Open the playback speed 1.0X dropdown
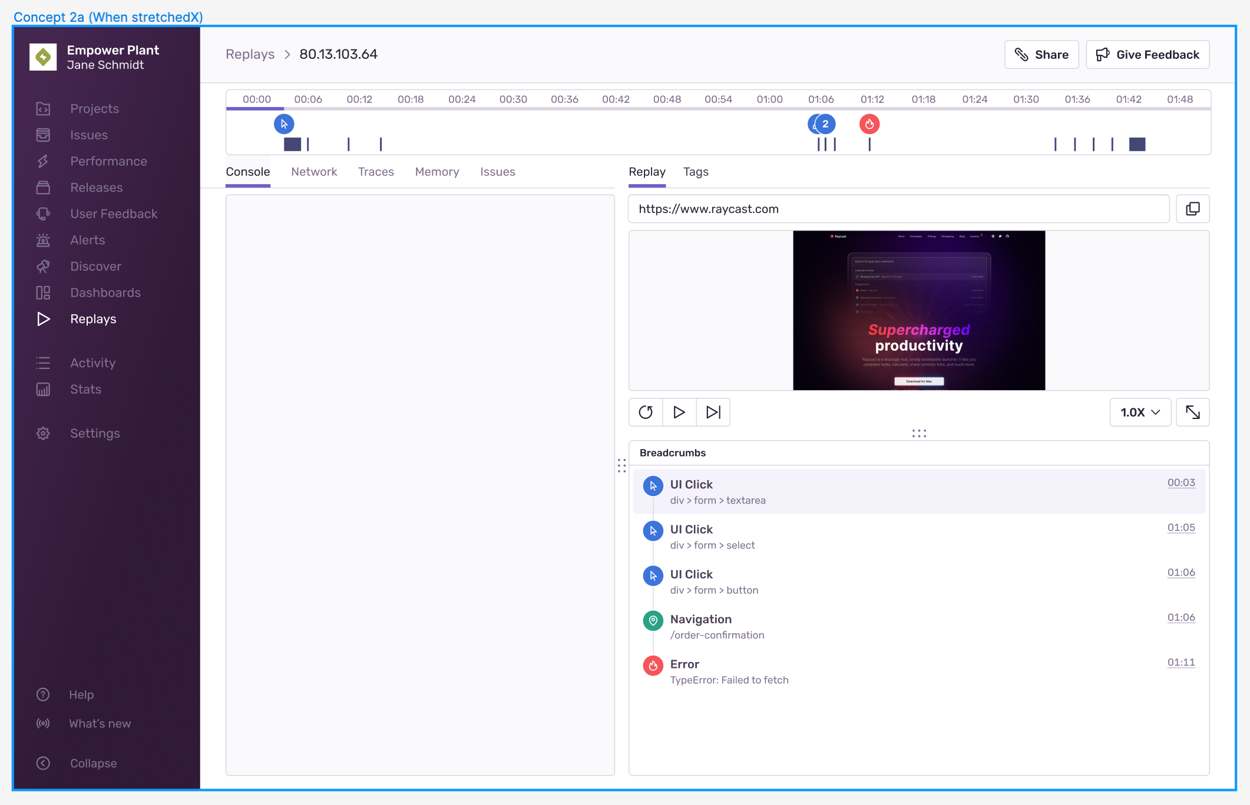 1139,412
